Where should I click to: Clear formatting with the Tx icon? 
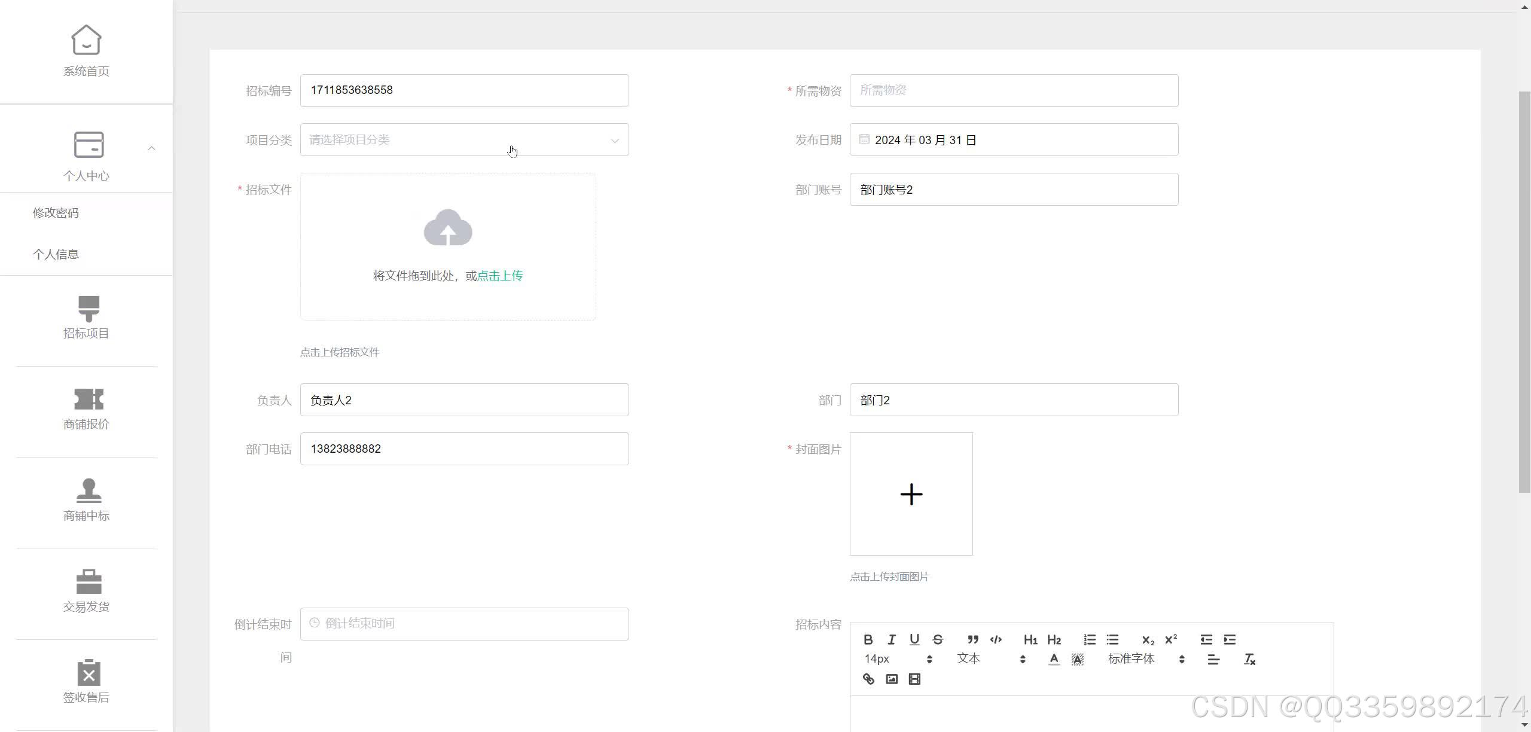coord(1249,659)
